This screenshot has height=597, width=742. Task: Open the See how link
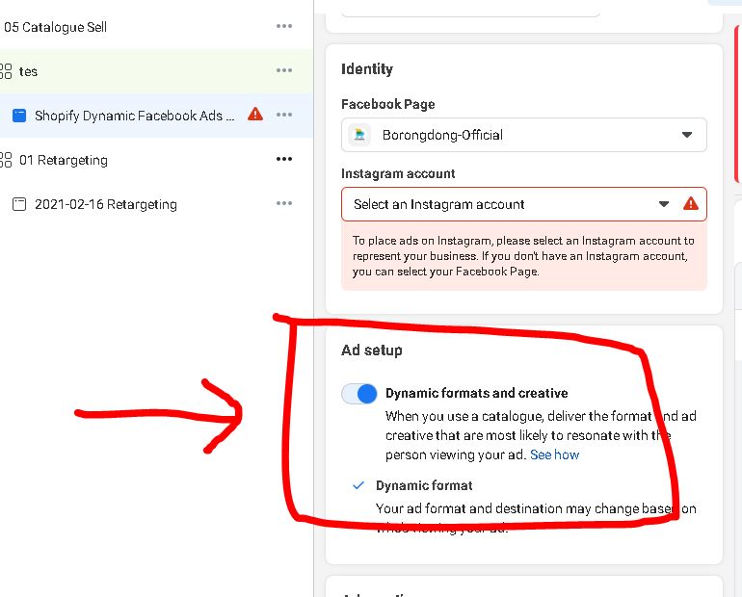[x=555, y=454]
